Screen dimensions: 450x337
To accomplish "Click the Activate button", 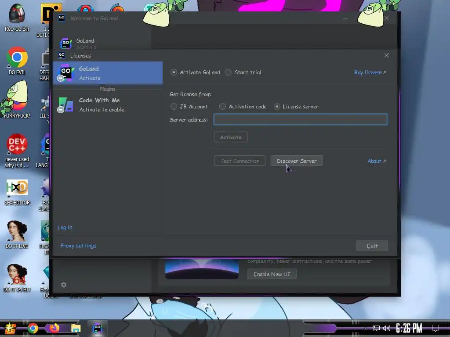I will 230,137.
